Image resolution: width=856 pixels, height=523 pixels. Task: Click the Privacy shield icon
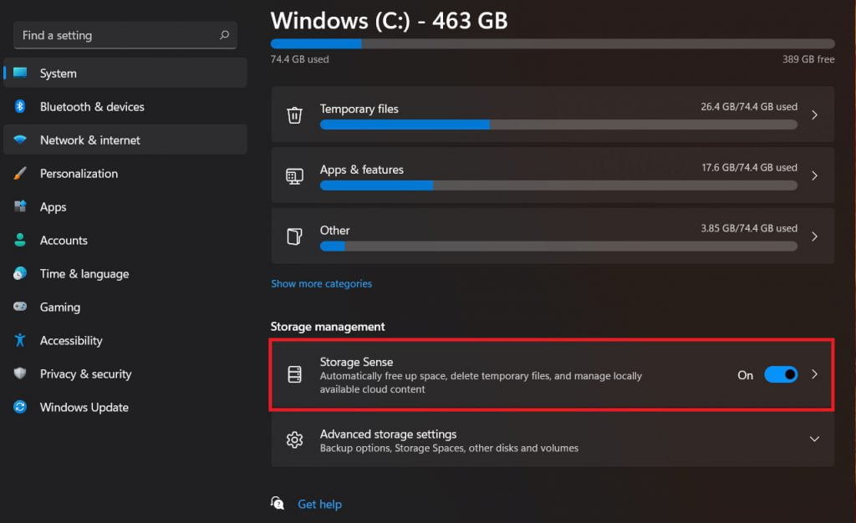point(20,373)
